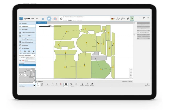174x110 pixels.
Task: Click Manuelle Operationen in the sidebar
Action: (x=27, y=39)
